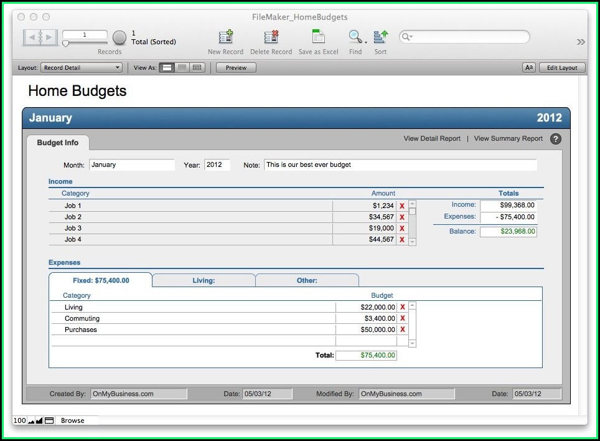Open the Find magnifier tool
Viewport: 600px width, 441px height.
tap(355, 37)
